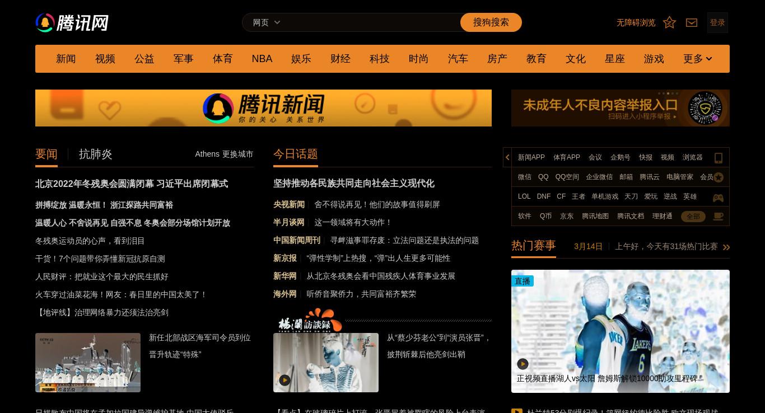Viewport: 765px width, 413px height.
Task: Click the coffee cup icon in tools row
Action: point(718,217)
